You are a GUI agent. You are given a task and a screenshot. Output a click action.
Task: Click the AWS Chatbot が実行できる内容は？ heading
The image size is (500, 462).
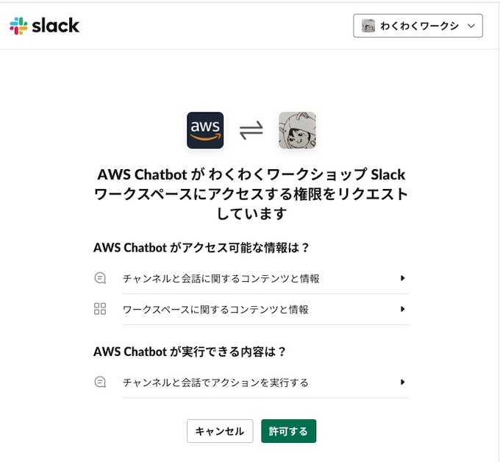coord(190,352)
